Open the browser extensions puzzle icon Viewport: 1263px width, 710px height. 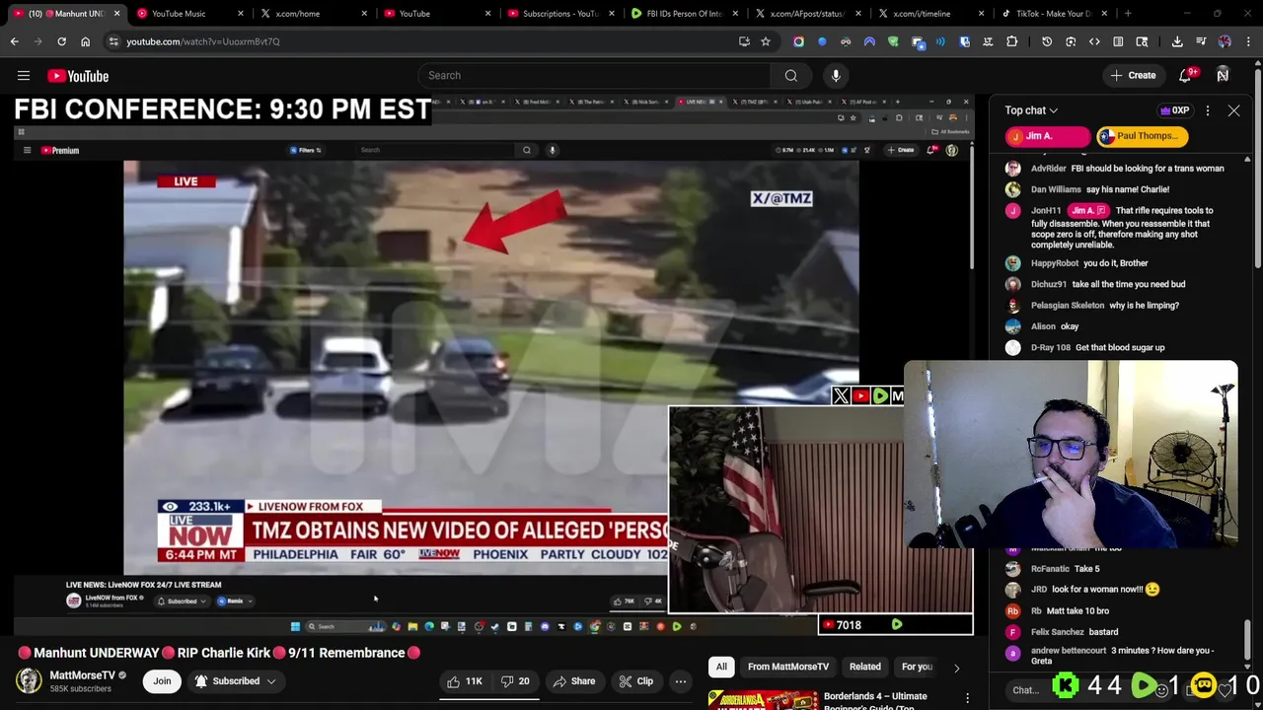click(x=1011, y=41)
